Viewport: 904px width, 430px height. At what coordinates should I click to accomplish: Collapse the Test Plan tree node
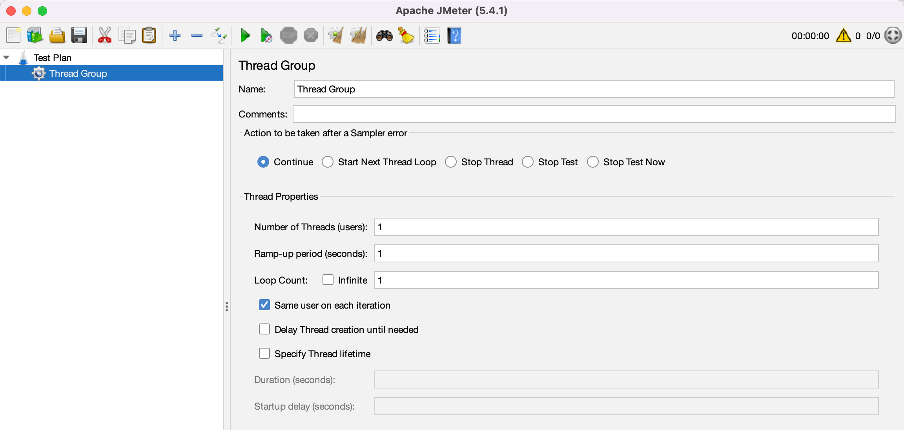click(x=6, y=58)
